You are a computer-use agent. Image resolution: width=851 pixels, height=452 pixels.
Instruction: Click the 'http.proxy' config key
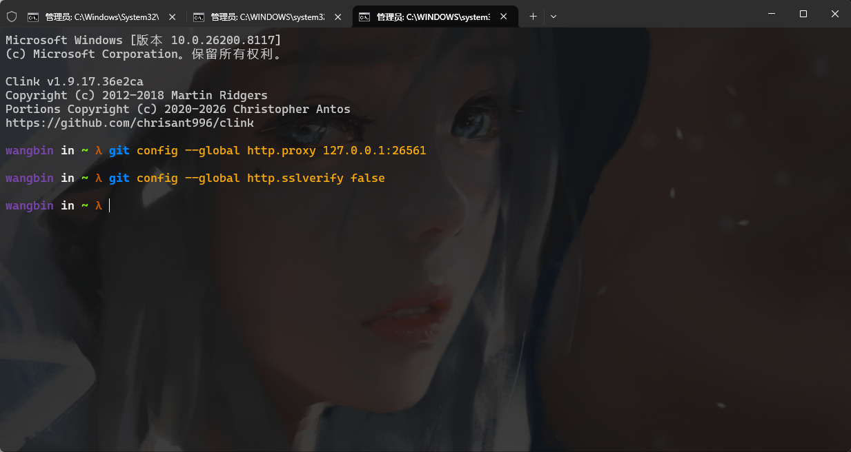(282, 151)
